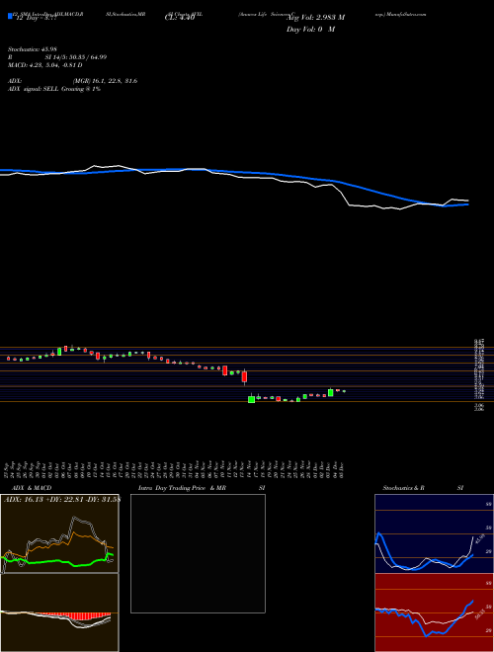494x652 pixels.
Task: Click the 'CL: 4.40' closing price text
Action: [x=180, y=19]
